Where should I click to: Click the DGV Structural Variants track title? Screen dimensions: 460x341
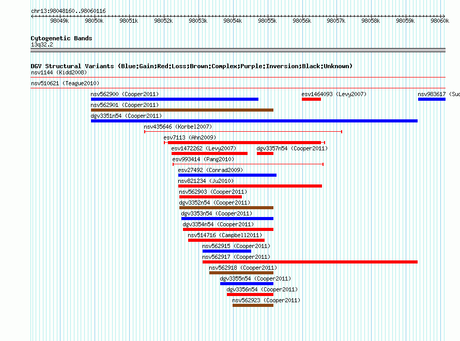tap(191, 66)
